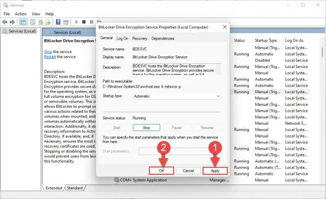Switch to the Log On tab

(x=122, y=39)
